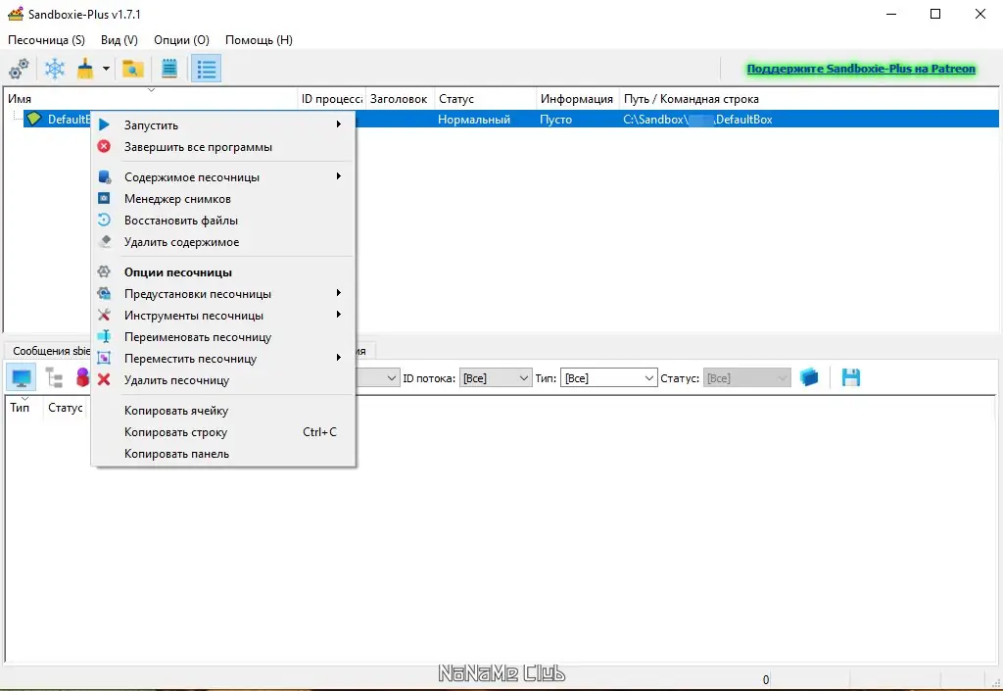Open global settings gears icon
1003x691 pixels.
[x=20, y=69]
